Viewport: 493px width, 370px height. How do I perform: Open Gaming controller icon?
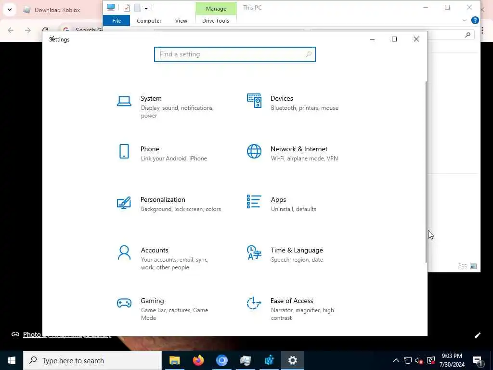click(124, 303)
